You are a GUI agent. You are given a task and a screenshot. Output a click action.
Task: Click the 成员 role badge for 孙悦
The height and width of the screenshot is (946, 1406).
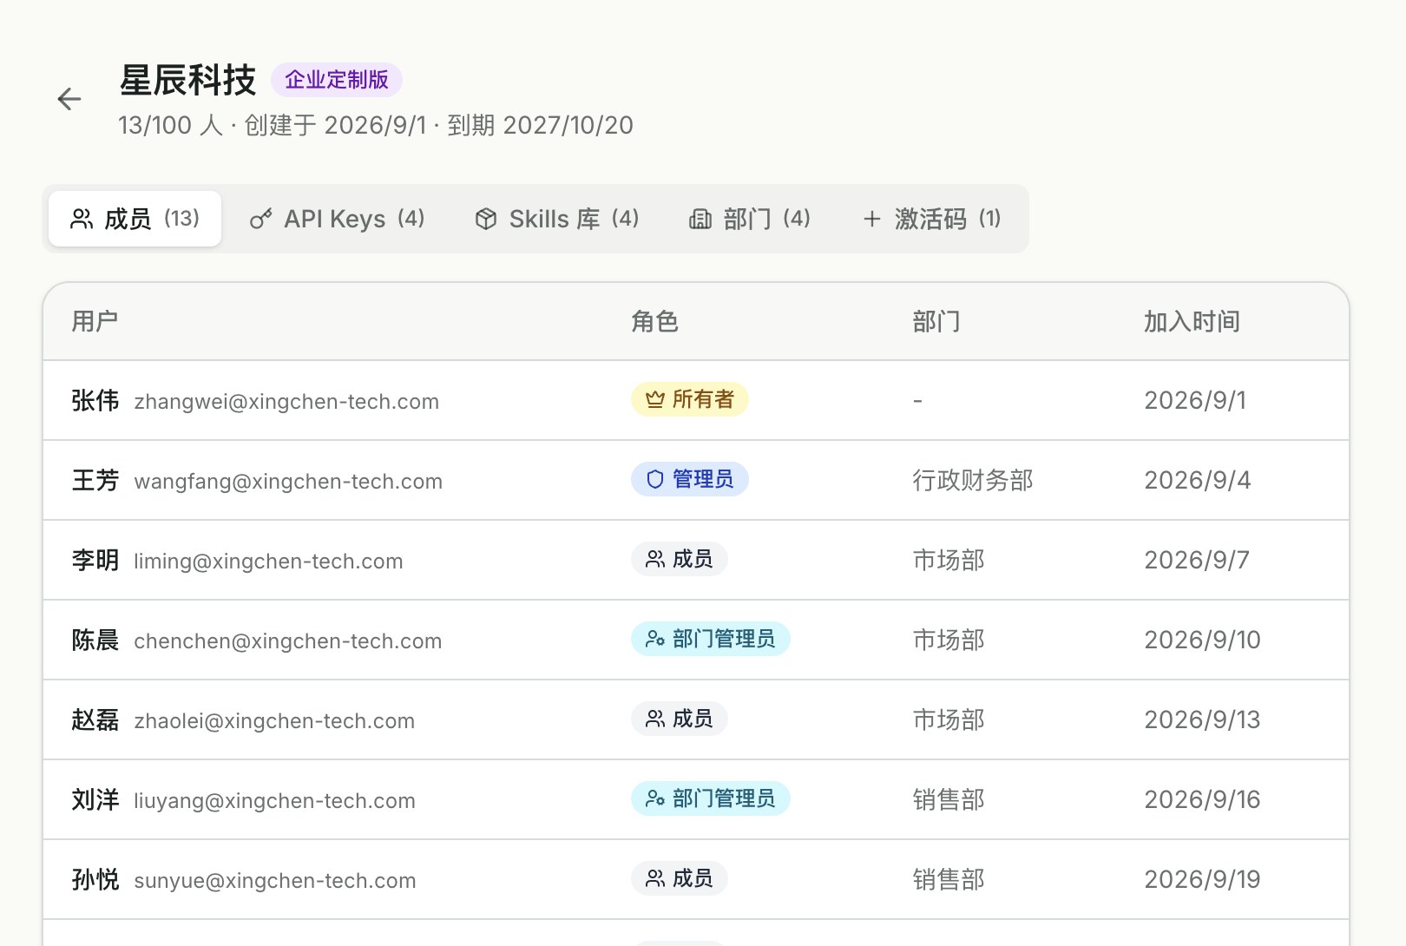click(x=680, y=878)
